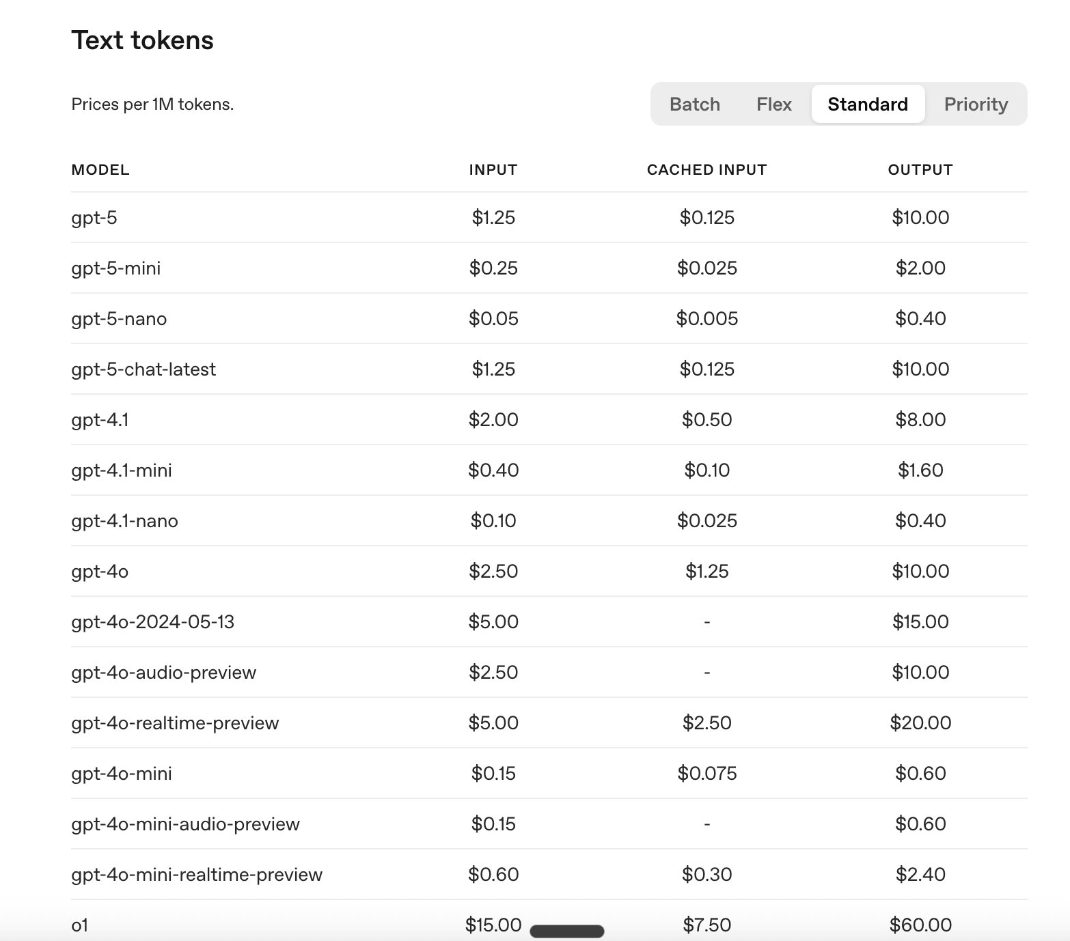
Task: Open the Priority pricing tab
Action: point(975,104)
